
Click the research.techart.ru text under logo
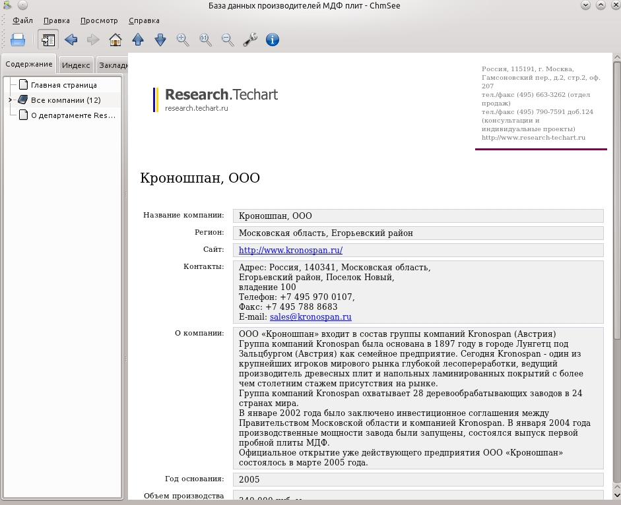click(197, 108)
